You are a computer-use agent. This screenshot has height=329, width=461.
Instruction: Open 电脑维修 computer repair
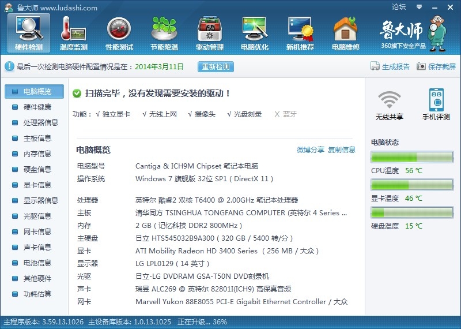(x=345, y=33)
